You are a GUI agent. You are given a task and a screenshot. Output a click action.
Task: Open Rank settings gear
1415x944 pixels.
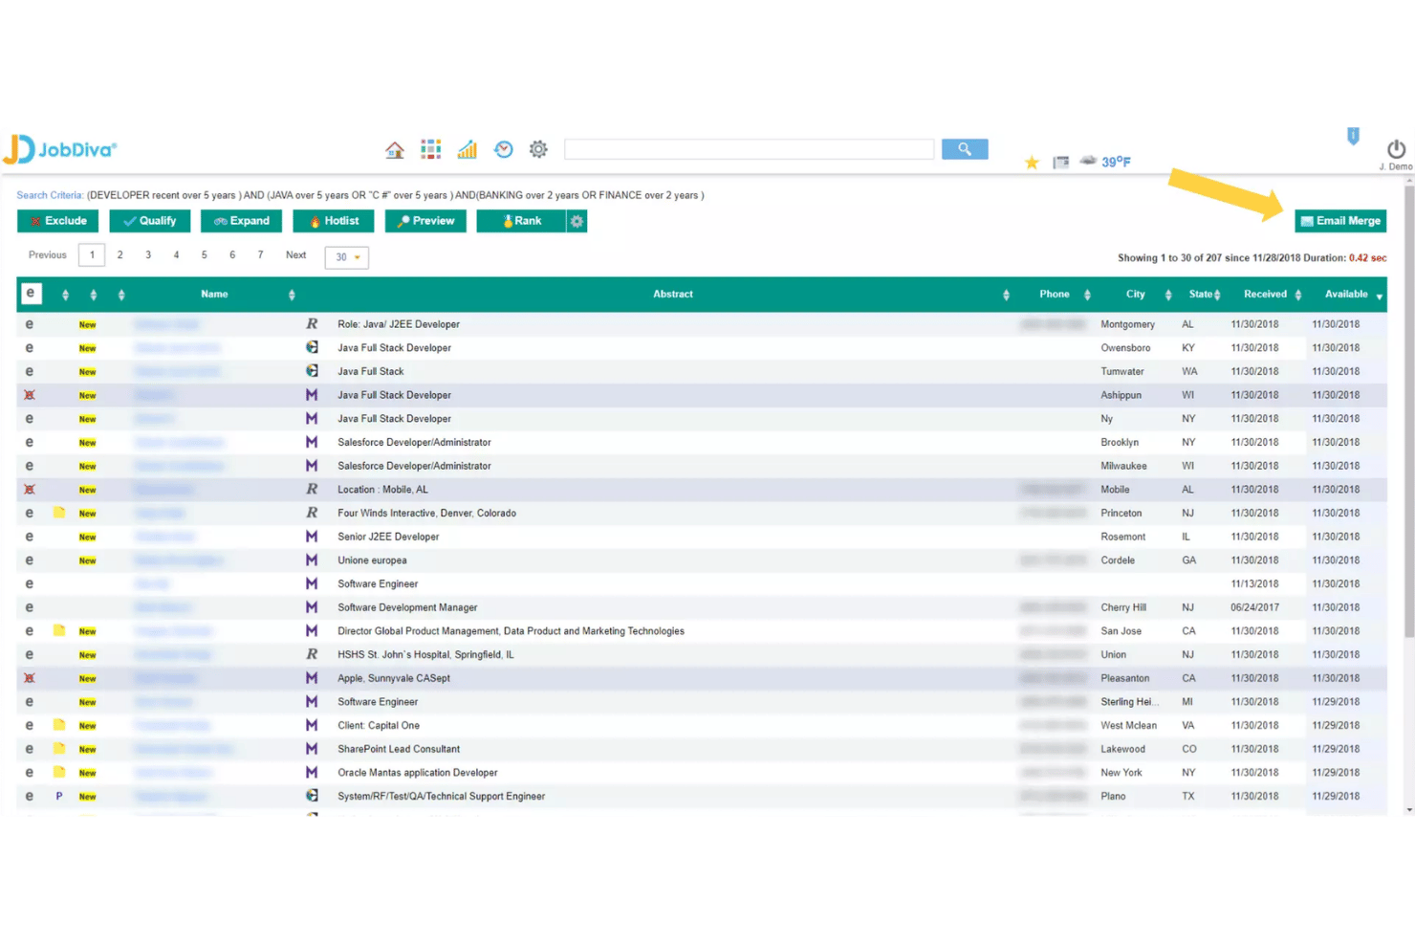pos(577,221)
